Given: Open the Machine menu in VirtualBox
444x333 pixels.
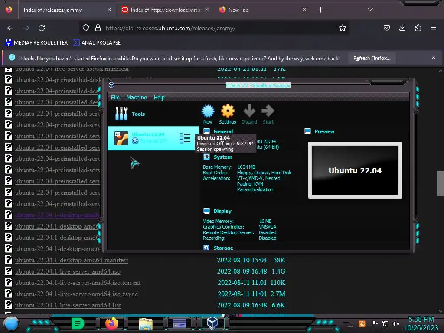Looking at the screenshot, I should (x=137, y=98).
